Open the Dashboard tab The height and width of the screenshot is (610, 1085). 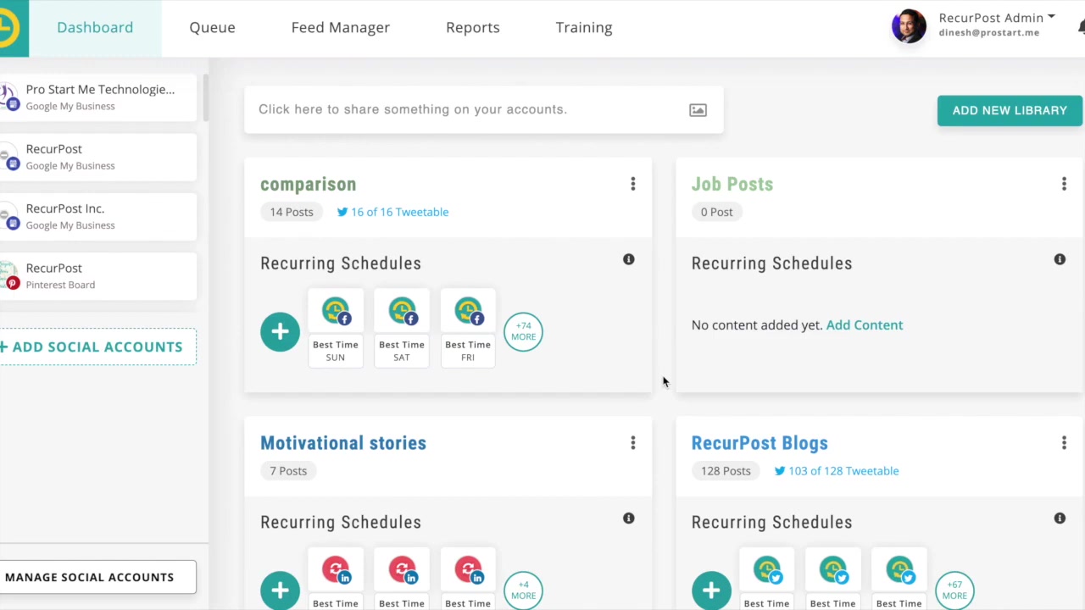pyautogui.click(x=95, y=28)
